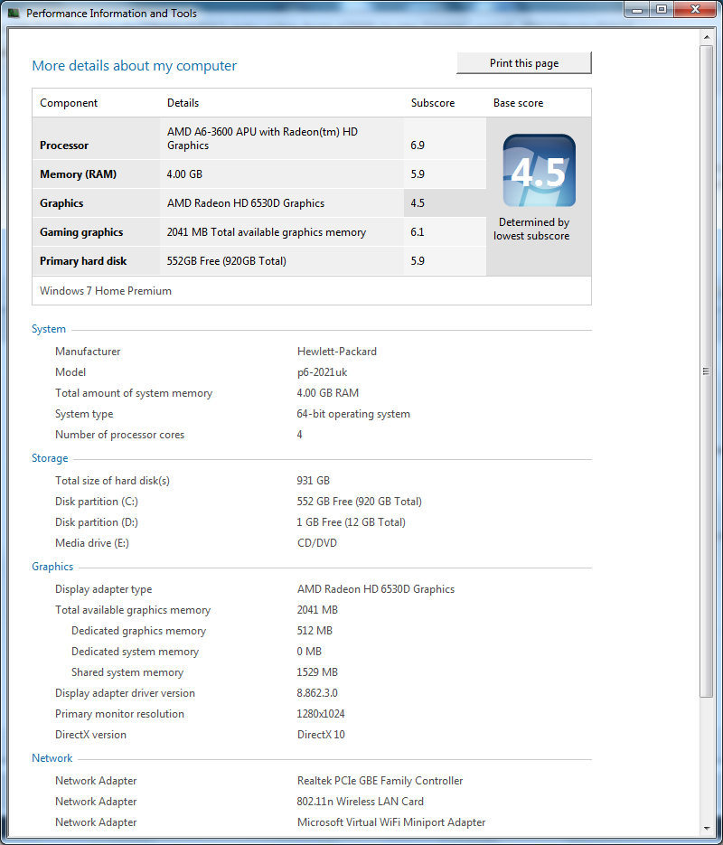Click the Details column header
Image resolution: width=723 pixels, height=845 pixels.
[183, 103]
